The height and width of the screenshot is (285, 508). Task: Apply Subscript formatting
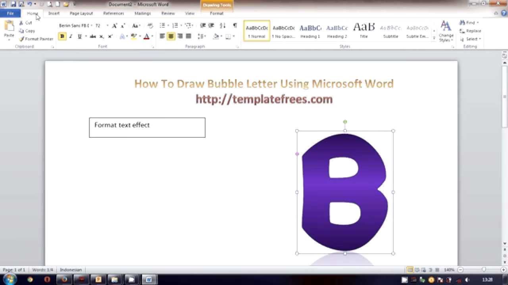101,36
